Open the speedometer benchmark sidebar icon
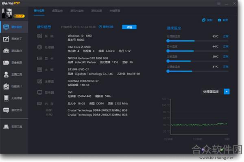This screenshot has width=244, height=162. [x=6, y=51]
